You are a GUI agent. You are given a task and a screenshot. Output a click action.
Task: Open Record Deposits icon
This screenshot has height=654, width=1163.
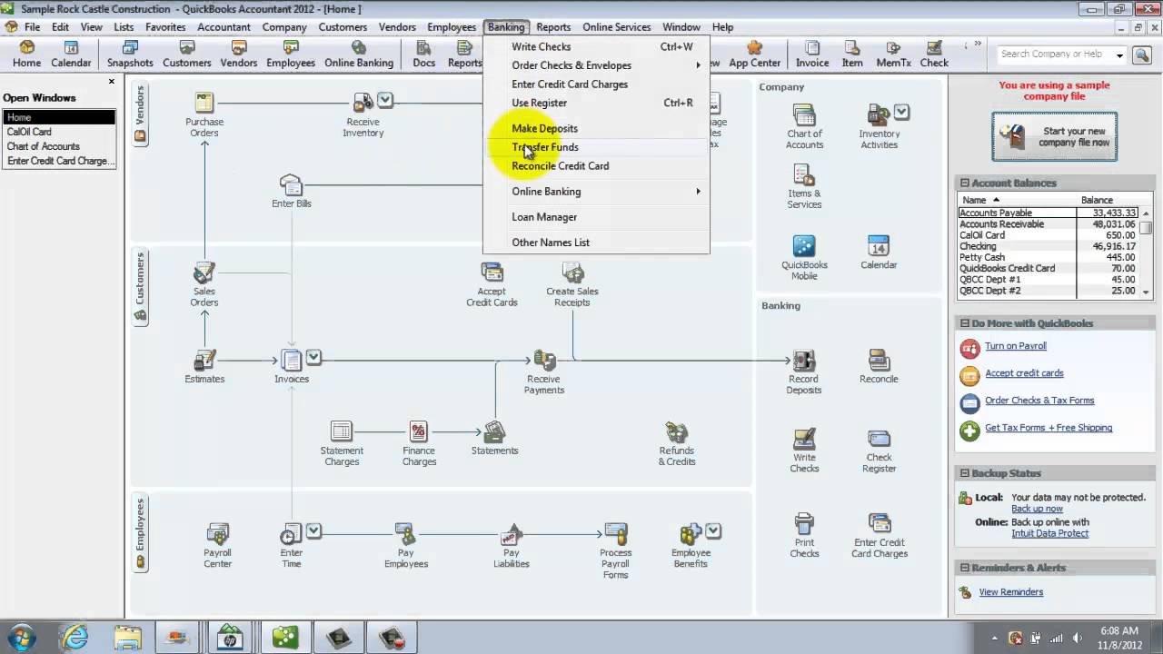[x=804, y=360]
